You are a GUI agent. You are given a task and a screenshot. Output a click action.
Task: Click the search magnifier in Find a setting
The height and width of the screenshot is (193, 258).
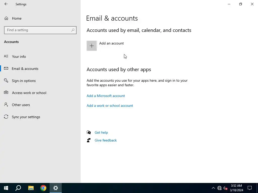pos(73,30)
